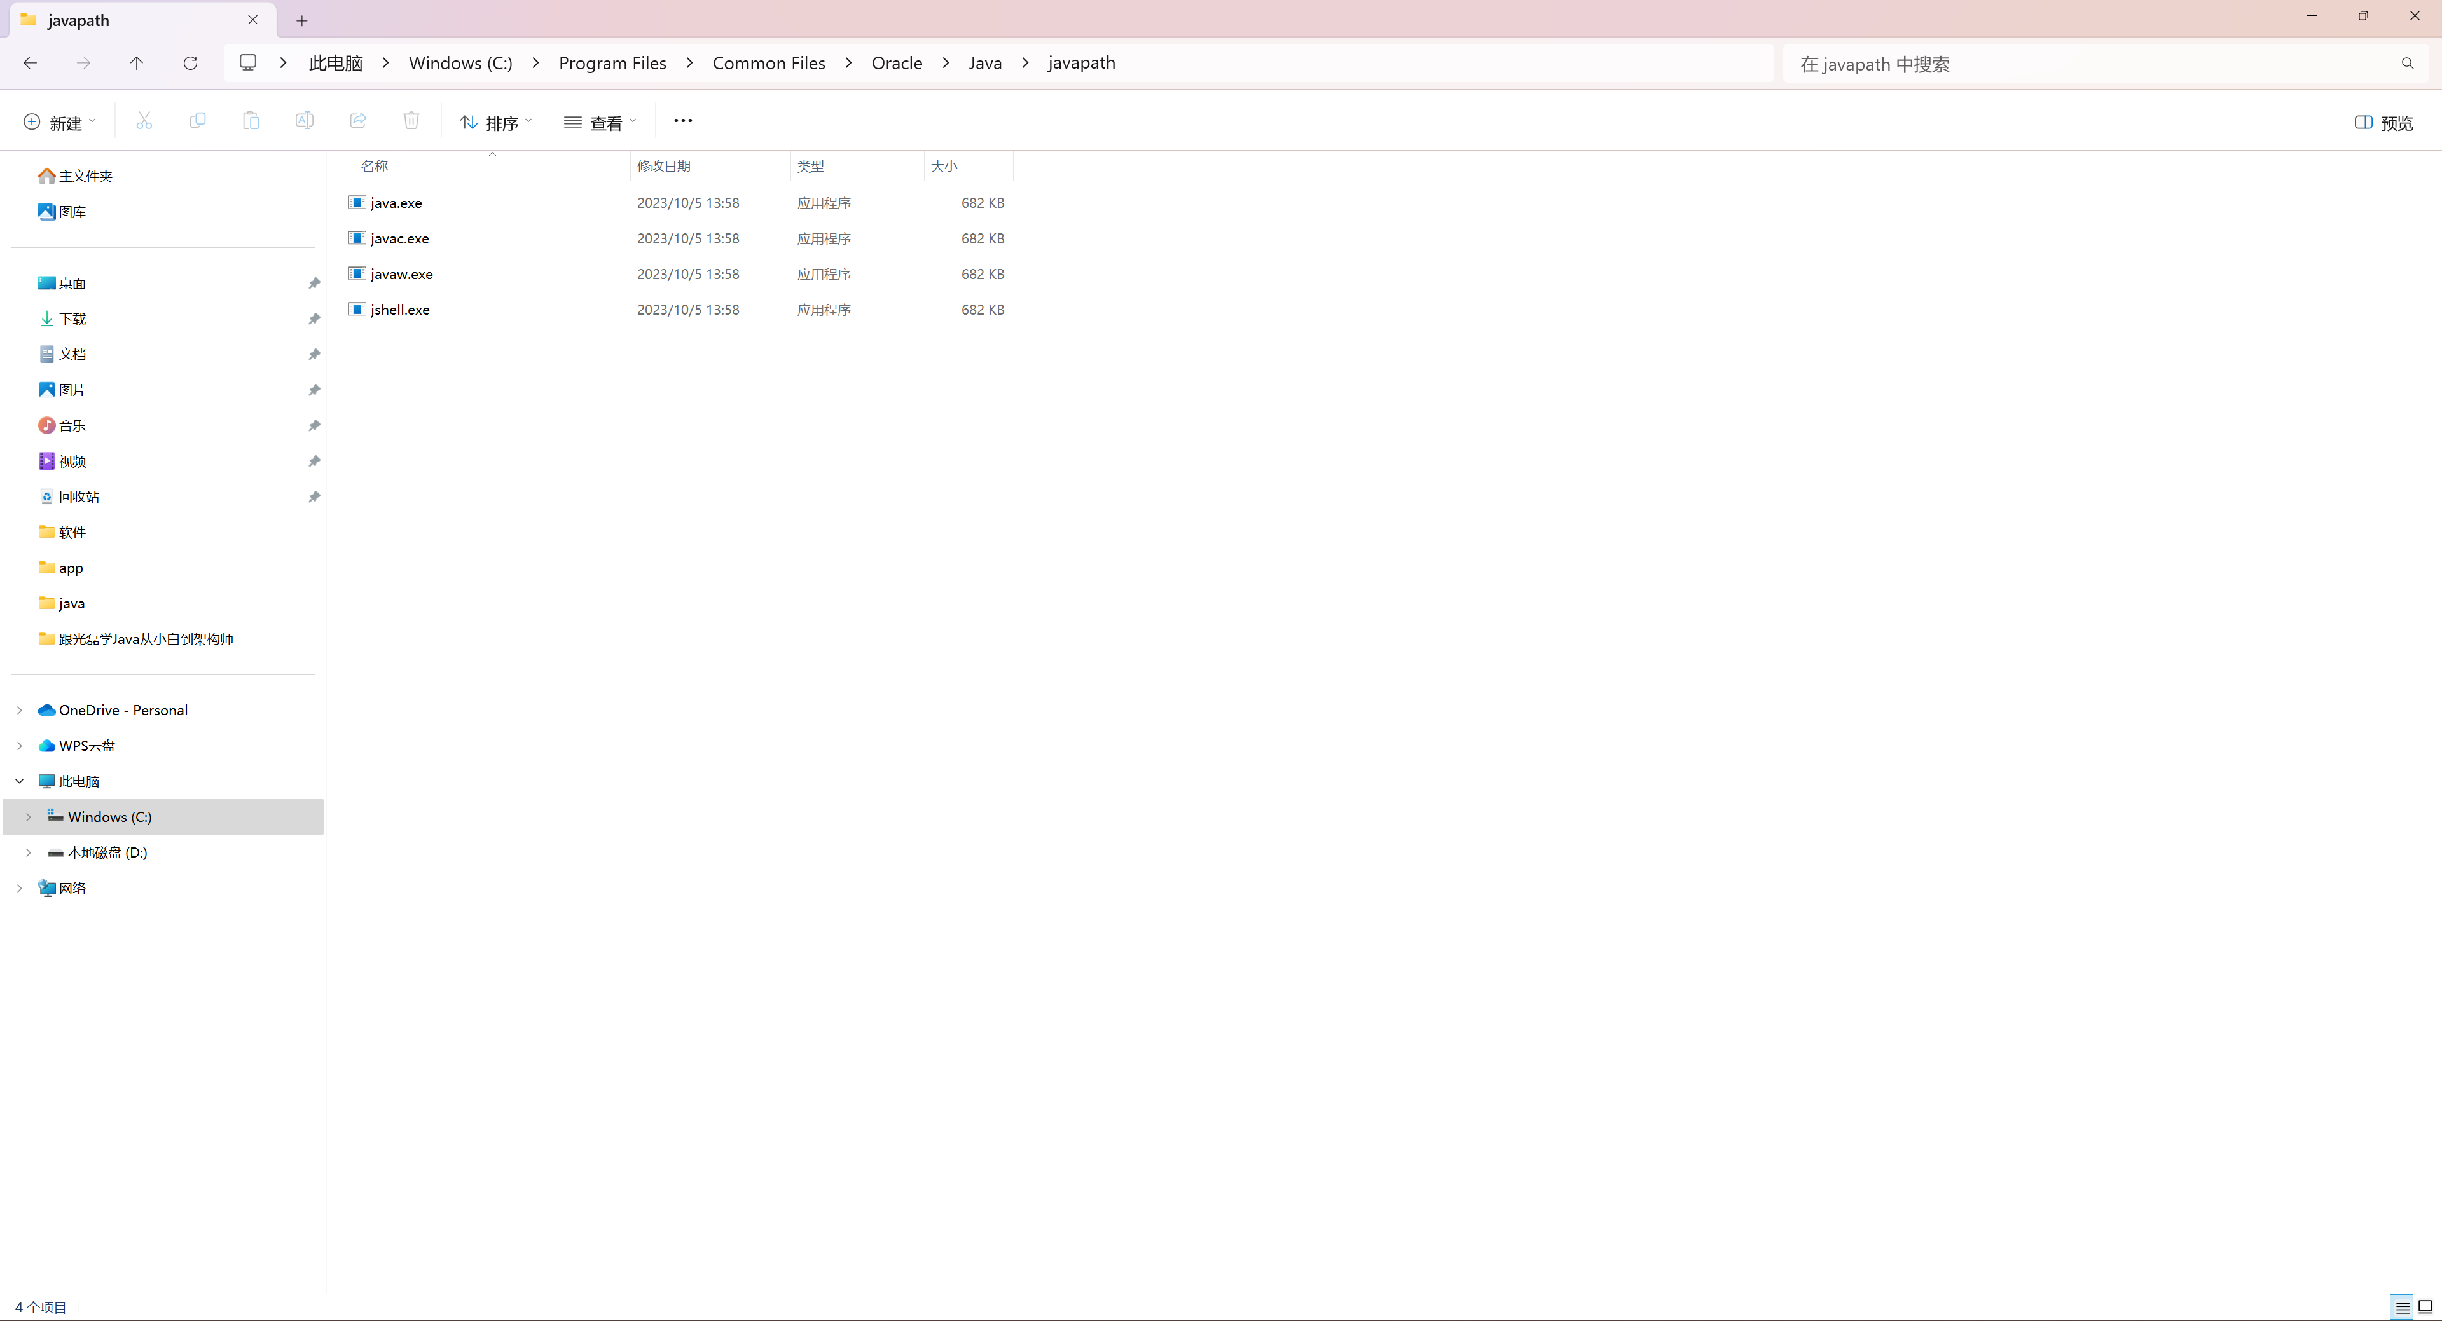Select the javapath tab
The height and width of the screenshot is (1321, 2442).
(142, 20)
